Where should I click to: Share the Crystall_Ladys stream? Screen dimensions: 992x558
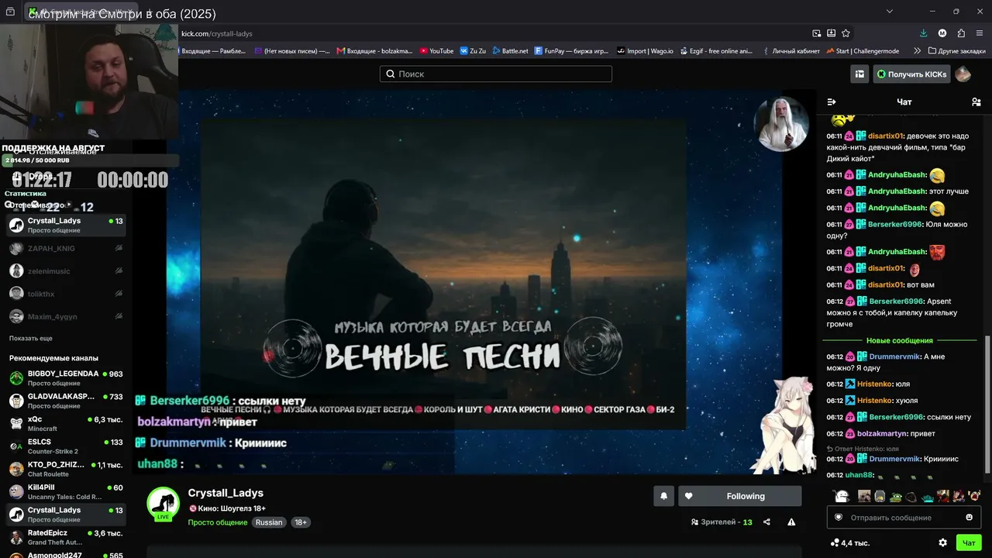click(766, 522)
